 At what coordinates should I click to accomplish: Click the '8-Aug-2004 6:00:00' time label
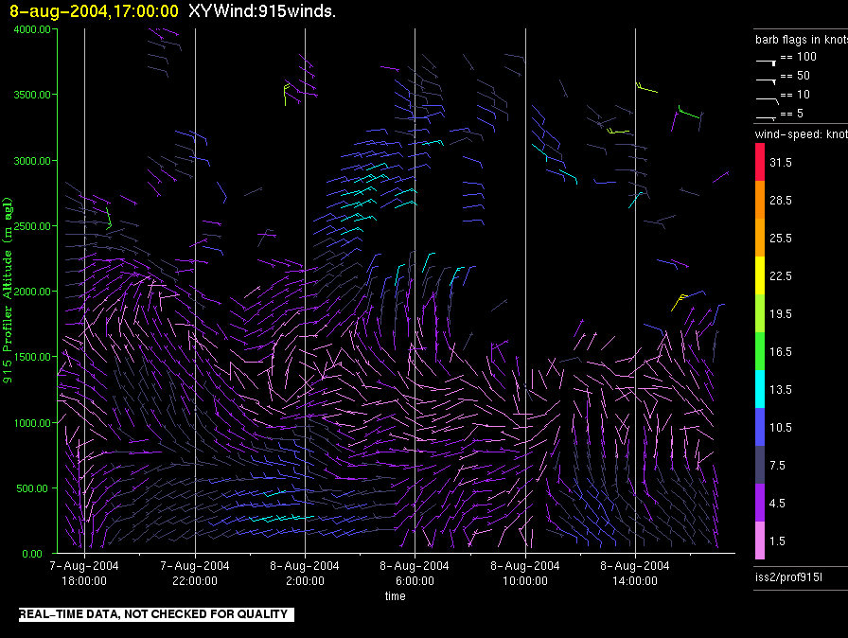(x=415, y=573)
